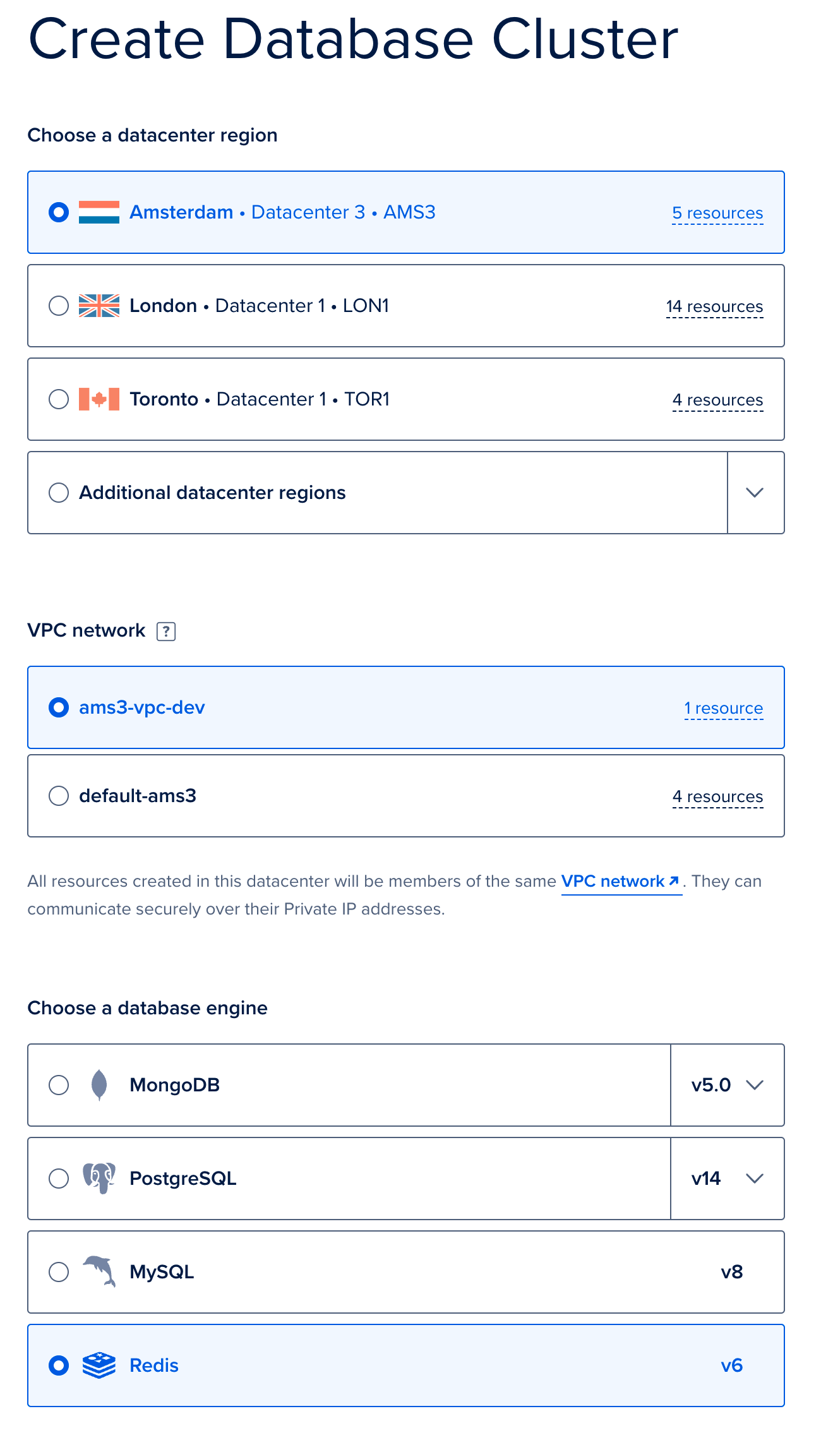Click Amsterdam's 5 resources link
821x1440 pixels.
[717, 213]
